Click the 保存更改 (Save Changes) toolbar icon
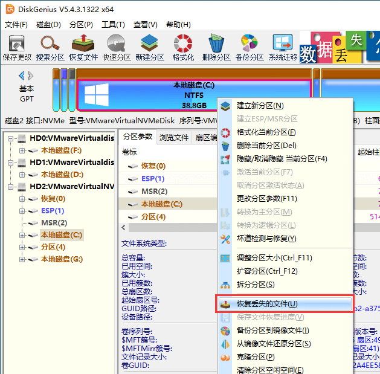The width and height of the screenshot is (380, 374). tap(17, 48)
